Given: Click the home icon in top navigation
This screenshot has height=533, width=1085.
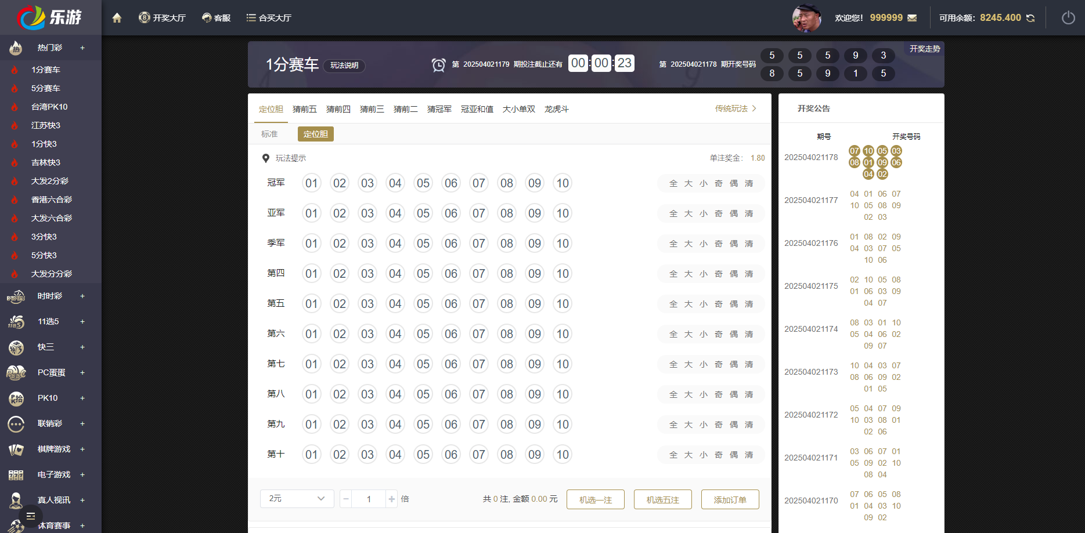Looking at the screenshot, I should click(116, 17).
